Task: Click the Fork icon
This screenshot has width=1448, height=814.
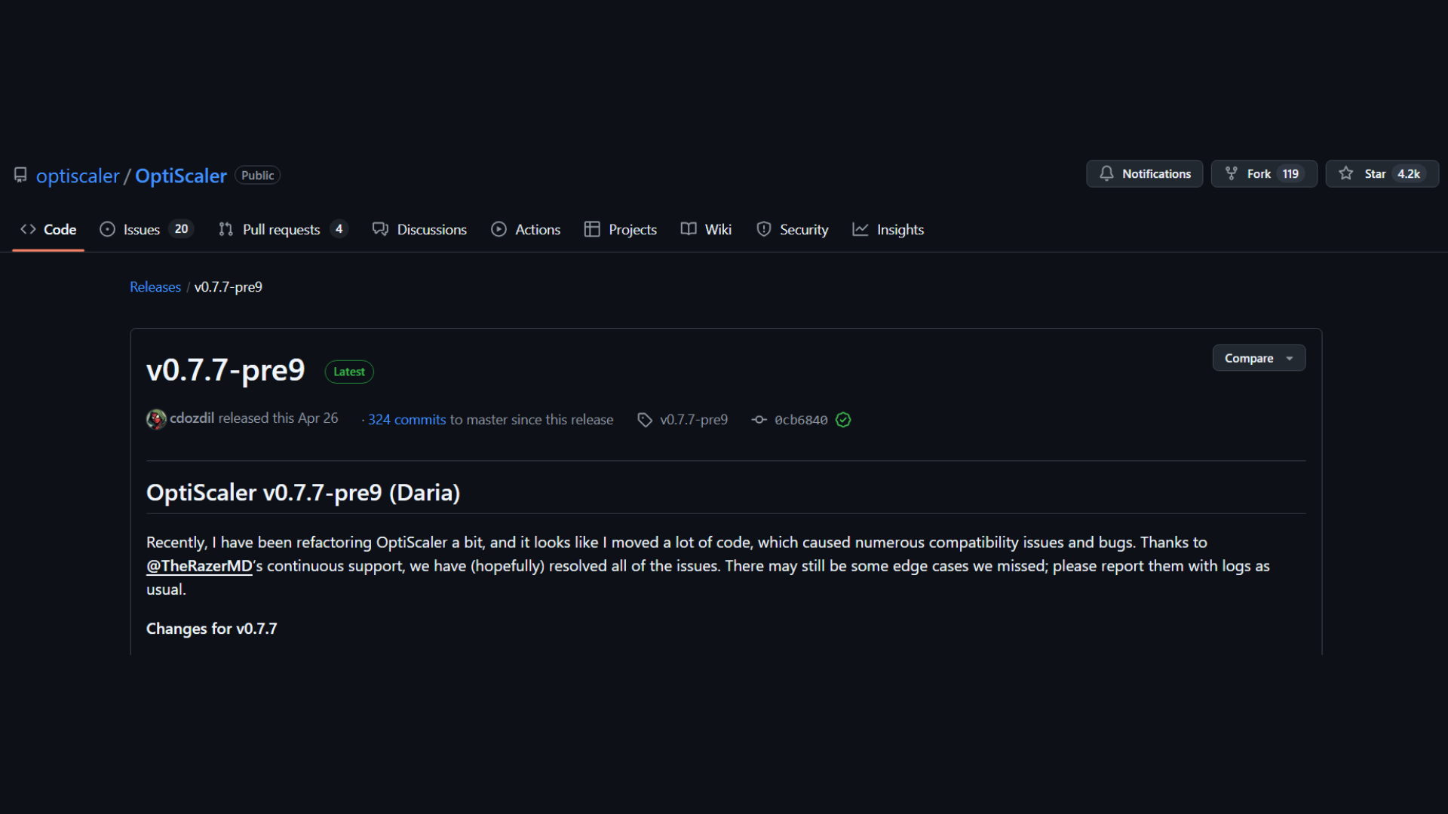Action: (x=1231, y=173)
